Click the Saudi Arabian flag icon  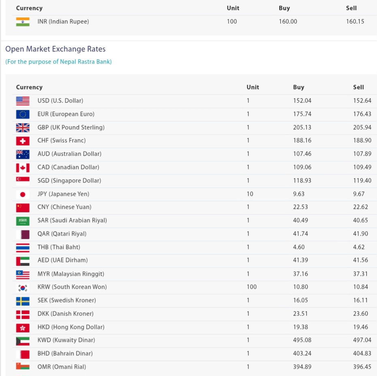pyautogui.click(x=23, y=221)
